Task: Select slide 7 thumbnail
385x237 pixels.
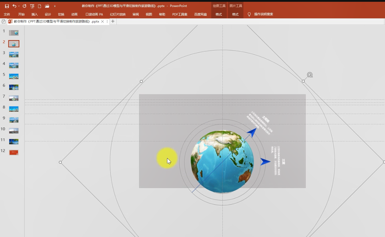Action: point(14,98)
